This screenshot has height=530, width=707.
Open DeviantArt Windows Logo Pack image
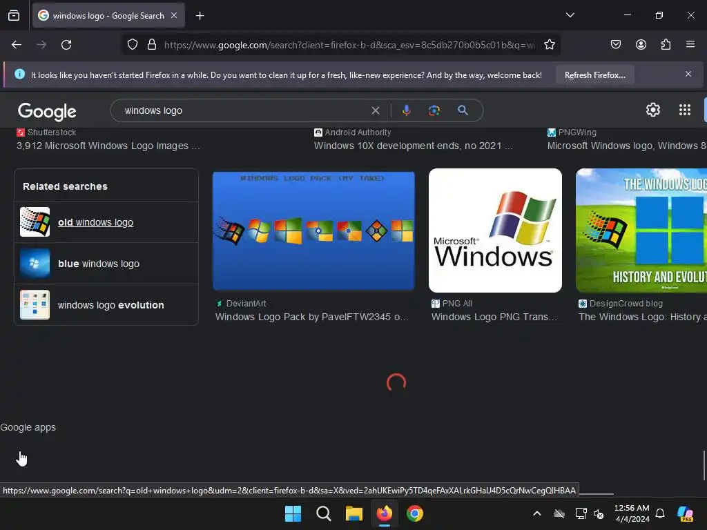click(x=313, y=230)
